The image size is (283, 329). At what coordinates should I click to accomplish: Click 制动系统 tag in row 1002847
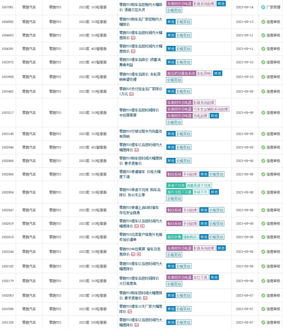pyautogui.click(x=174, y=210)
